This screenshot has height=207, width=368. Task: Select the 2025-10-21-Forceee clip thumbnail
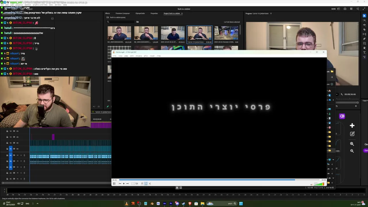coord(226,33)
